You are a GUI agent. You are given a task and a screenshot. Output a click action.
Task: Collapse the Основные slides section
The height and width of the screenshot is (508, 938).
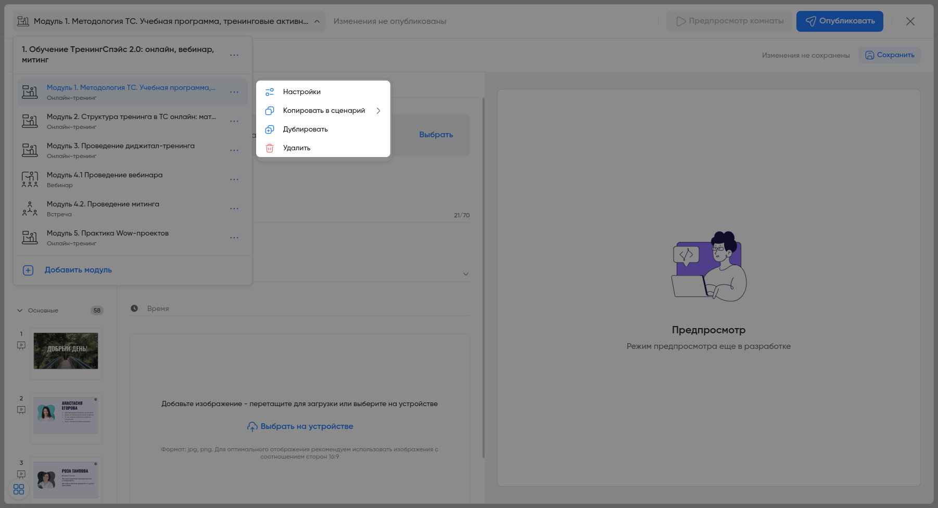click(x=20, y=310)
